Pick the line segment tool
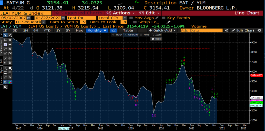 click(x=5, y=49)
